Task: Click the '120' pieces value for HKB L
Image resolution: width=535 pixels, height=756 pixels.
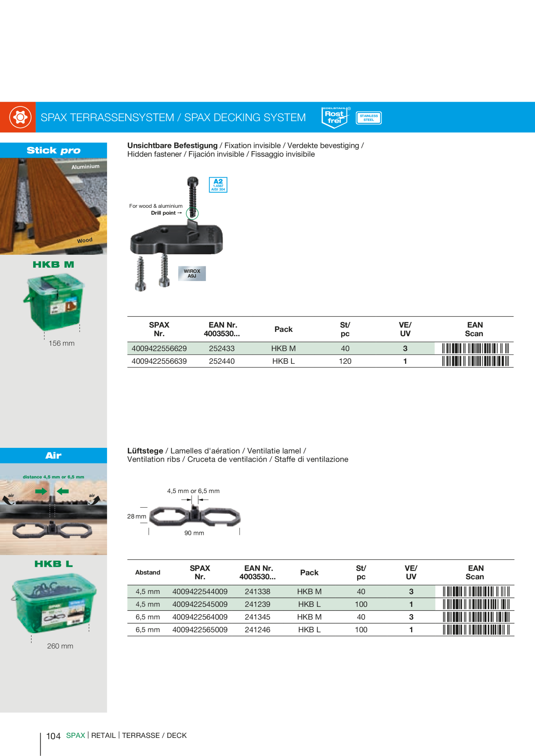Action: tap(345, 361)
